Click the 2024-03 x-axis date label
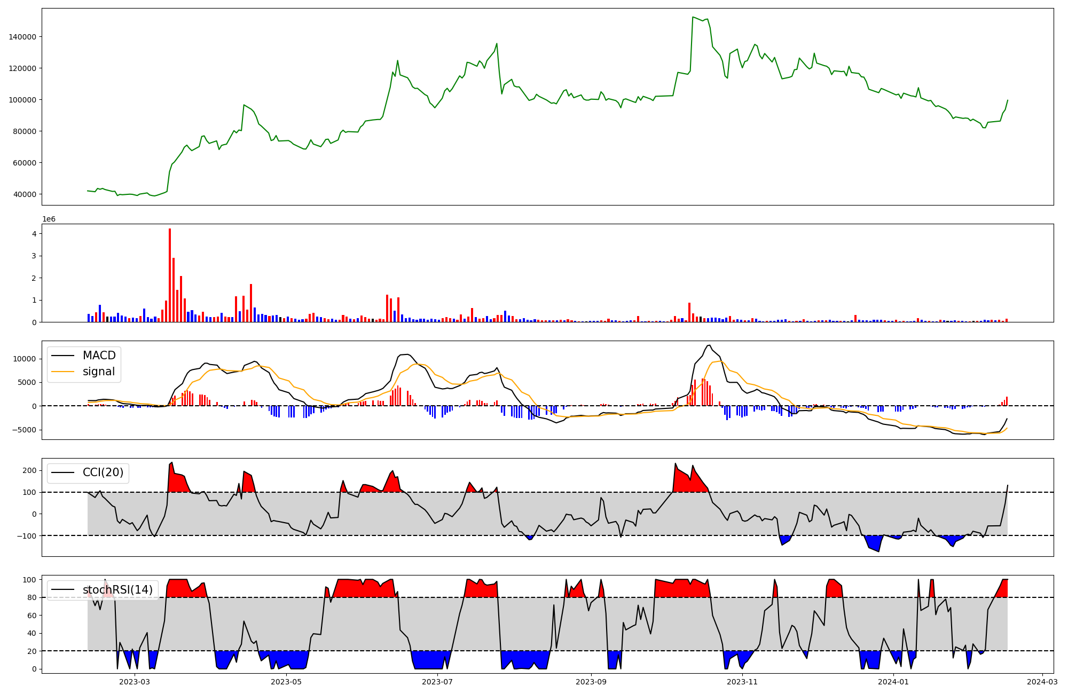Screen dimensions: 1068x694 click(x=1042, y=681)
